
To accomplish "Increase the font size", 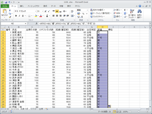I will pos(45,11).
